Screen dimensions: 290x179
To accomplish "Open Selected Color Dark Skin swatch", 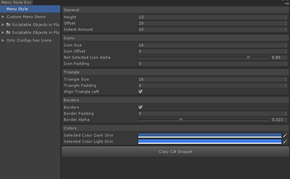I will click(x=210, y=135).
